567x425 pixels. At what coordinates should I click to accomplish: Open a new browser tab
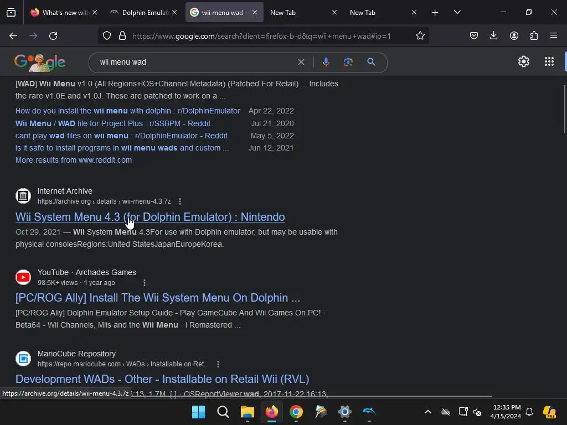435,13
